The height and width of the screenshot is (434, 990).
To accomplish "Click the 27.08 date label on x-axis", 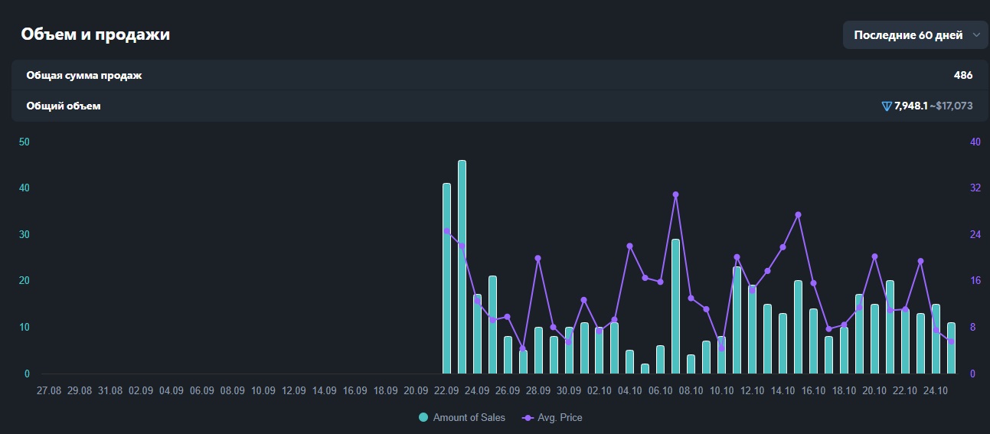I will (49, 390).
